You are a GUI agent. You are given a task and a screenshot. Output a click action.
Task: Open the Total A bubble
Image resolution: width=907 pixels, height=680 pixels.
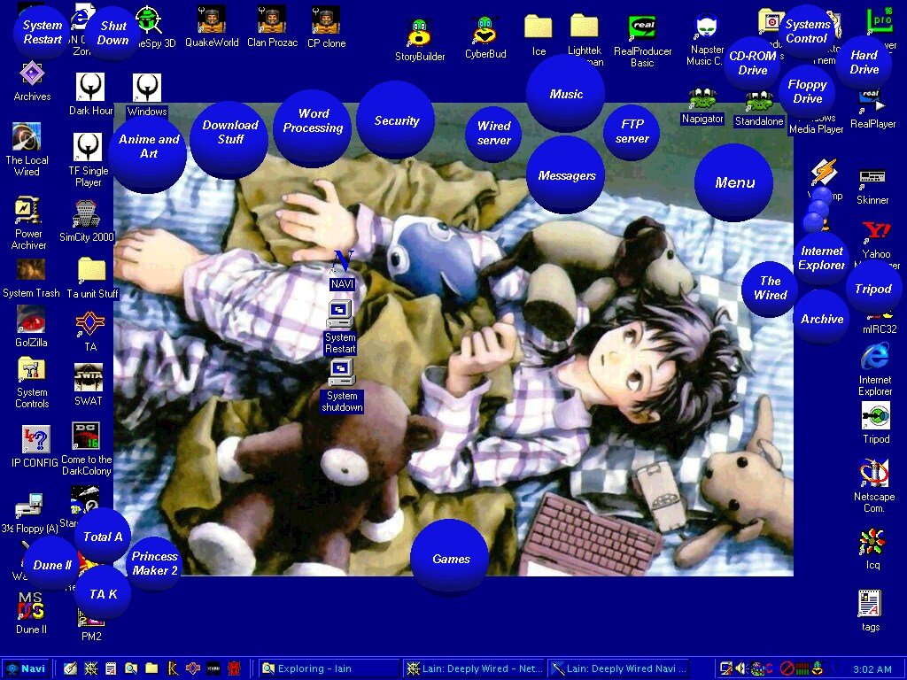point(103,537)
